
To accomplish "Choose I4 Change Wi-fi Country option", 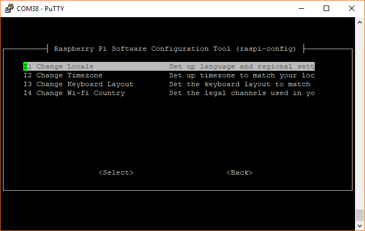I will click(169, 93).
